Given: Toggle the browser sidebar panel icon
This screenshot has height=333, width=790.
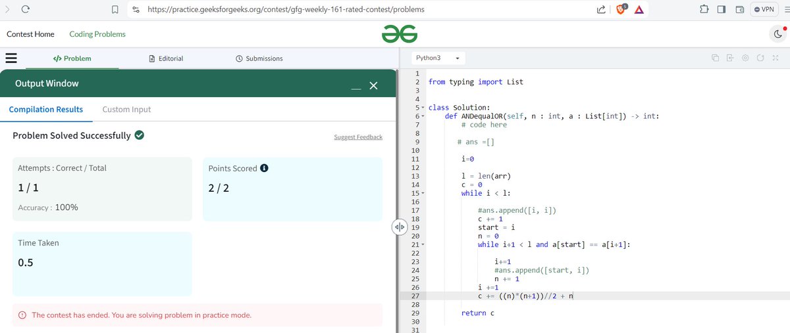Looking at the screenshot, I should click(721, 10).
